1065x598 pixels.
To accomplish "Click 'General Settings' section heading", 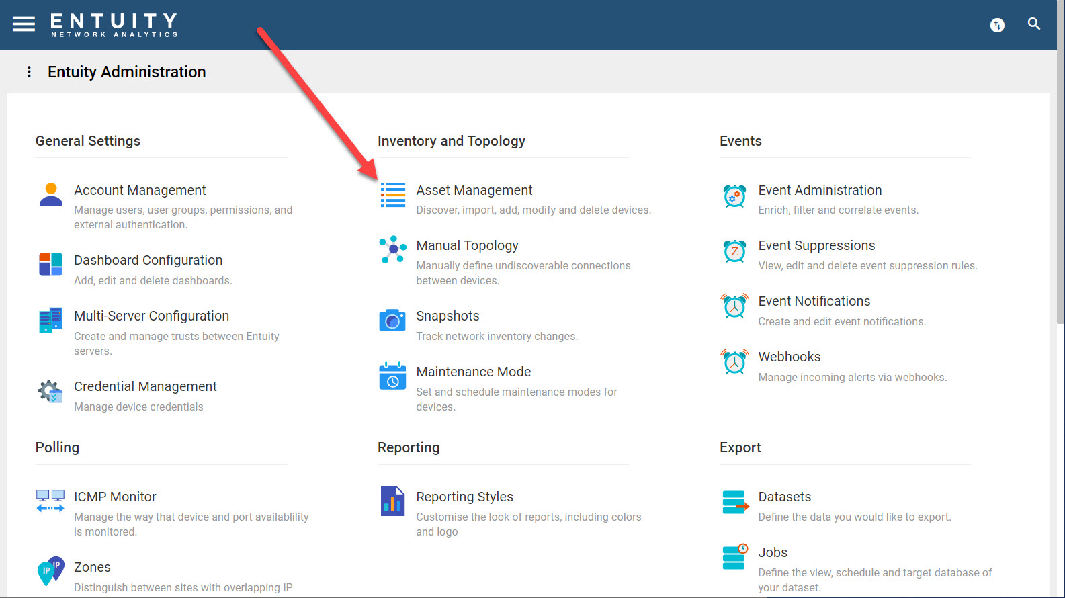I will tap(88, 141).
